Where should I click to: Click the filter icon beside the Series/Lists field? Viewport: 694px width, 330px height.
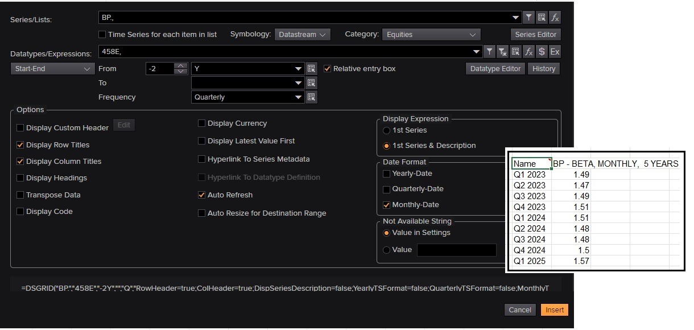(529, 18)
